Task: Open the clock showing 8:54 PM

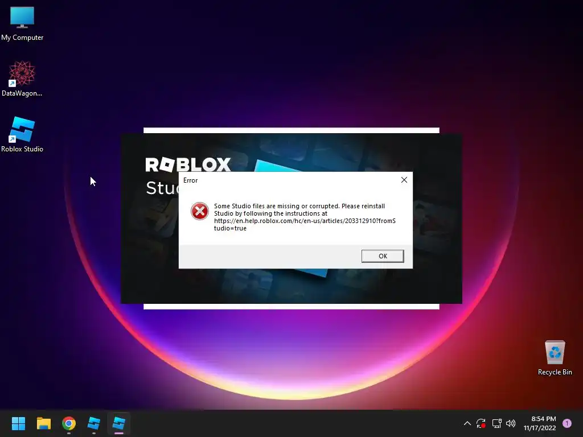Action: (x=540, y=423)
